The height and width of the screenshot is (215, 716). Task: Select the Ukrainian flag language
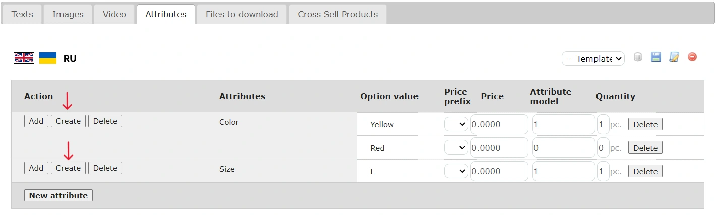[48, 58]
